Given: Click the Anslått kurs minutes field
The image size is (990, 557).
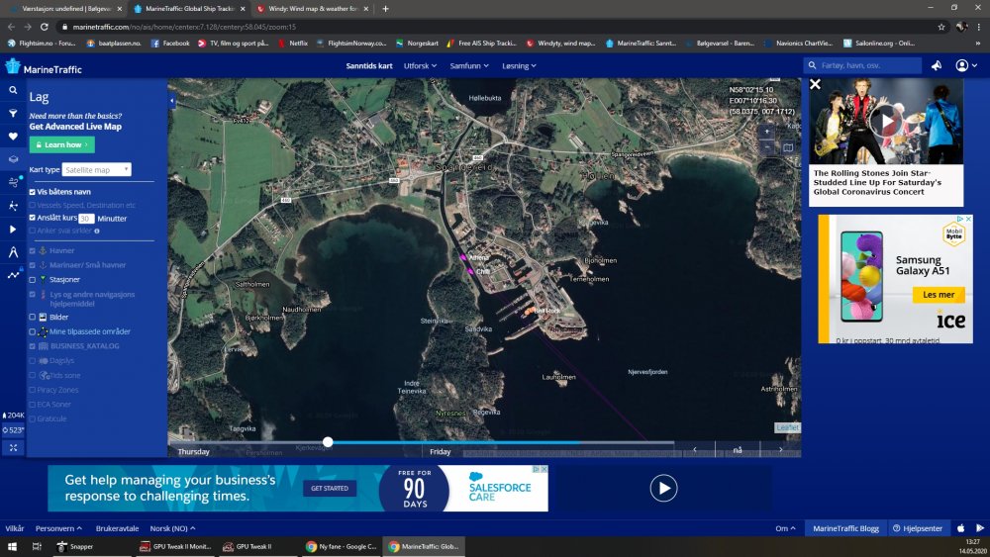Looking at the screenshot, I should pyautogui.click(x=86, y=219).
